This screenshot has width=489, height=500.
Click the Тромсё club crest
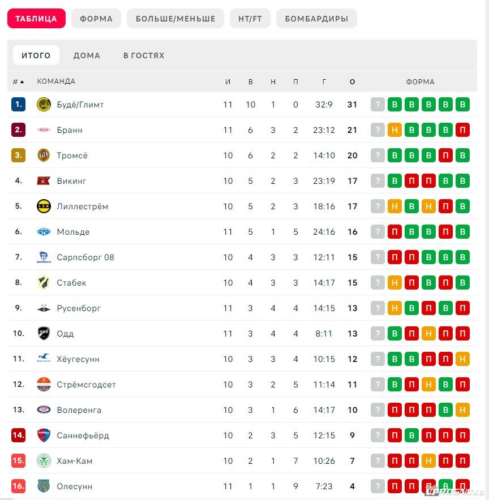coord(44,156)
